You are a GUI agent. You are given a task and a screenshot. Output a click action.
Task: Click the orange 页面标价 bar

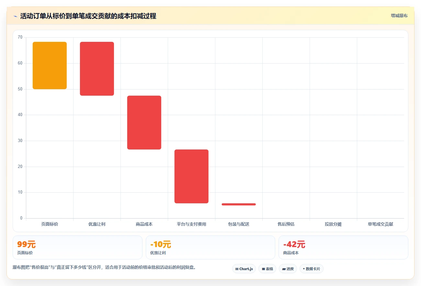50,66
